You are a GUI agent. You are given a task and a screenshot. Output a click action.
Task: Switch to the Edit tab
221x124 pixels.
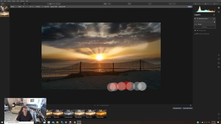207,4
